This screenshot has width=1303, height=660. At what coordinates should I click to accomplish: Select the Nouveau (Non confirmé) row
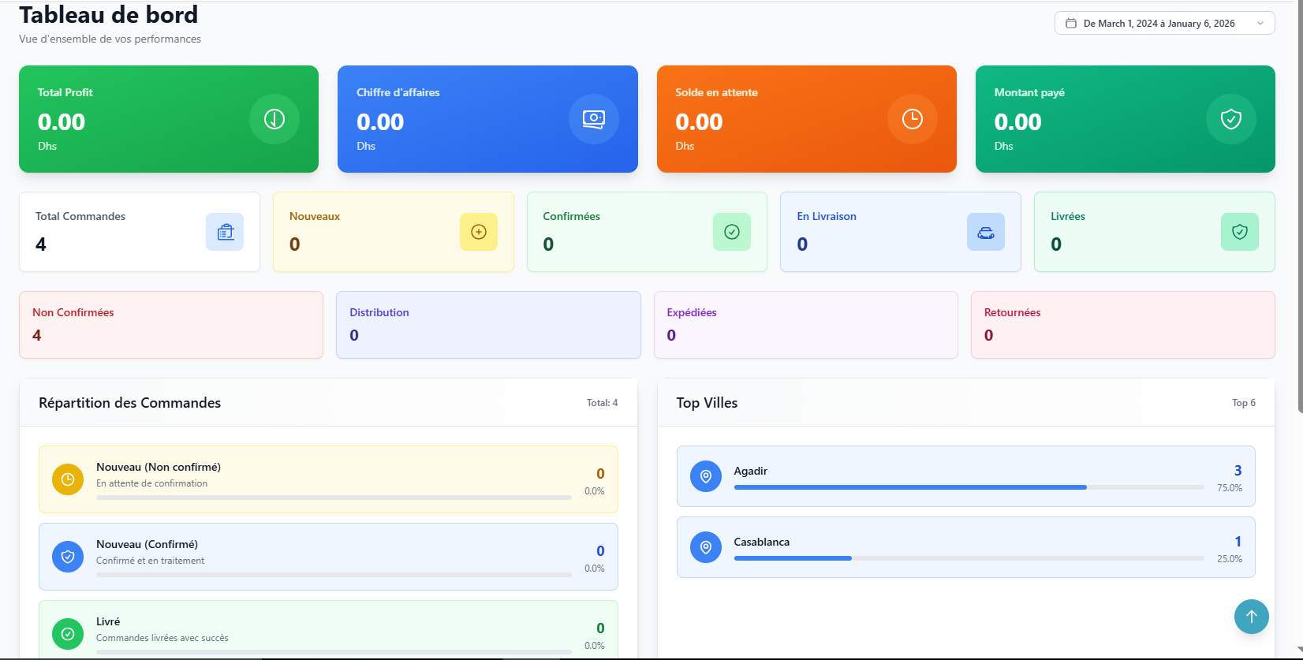coord(328,479)
